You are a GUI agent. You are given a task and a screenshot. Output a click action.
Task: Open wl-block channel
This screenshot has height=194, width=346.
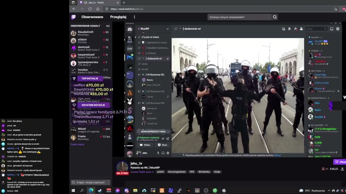coord(153,53)
